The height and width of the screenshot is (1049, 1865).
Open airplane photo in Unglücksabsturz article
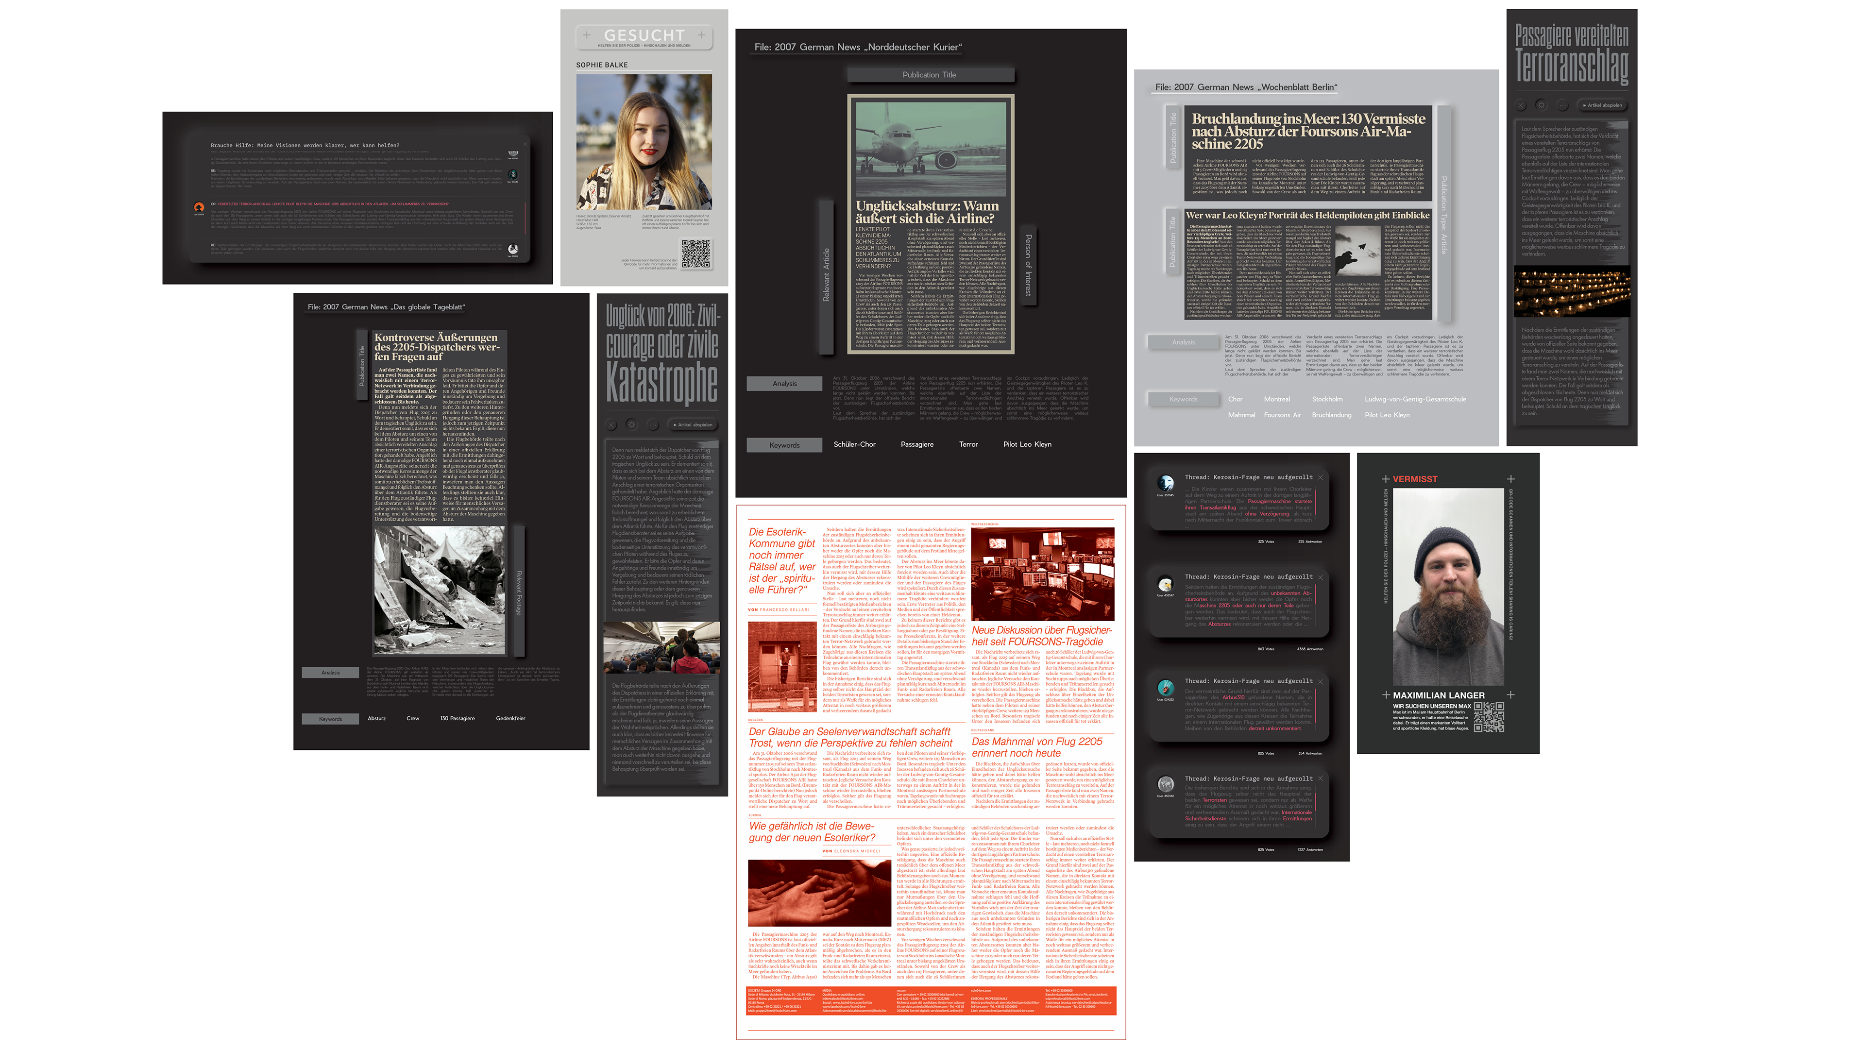pyautogui.click(x=931, y=149)
